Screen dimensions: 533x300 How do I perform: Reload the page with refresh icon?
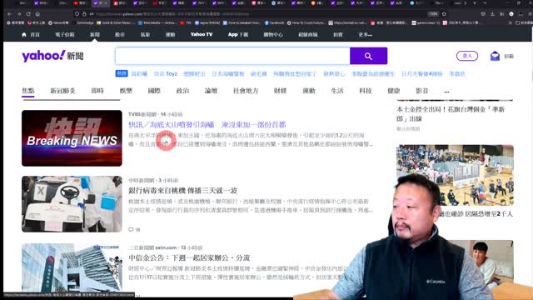click(28, 14)
